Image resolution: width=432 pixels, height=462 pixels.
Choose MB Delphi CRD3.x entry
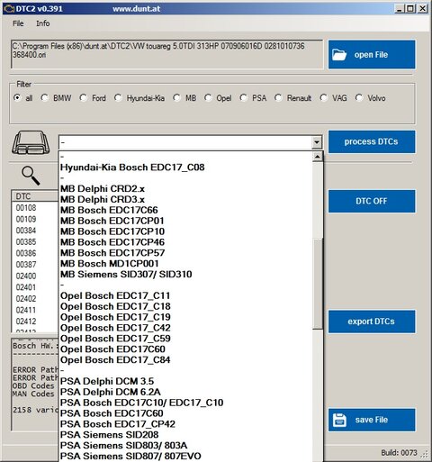click(186, 199)
